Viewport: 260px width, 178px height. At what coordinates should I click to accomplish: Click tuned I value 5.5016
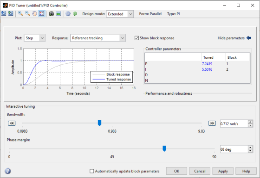click(x=207, y=69)
